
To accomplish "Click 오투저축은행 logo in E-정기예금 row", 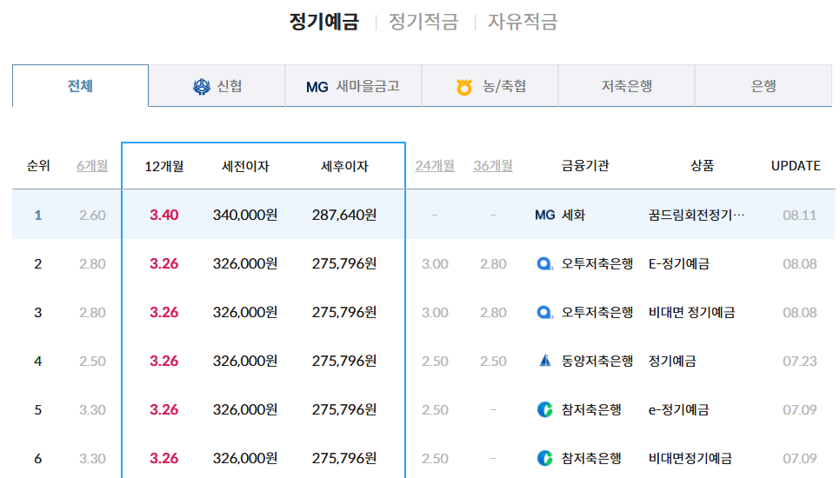I will (545, 264).
